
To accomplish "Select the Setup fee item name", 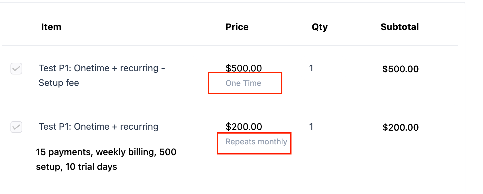I will pos(102,75).
